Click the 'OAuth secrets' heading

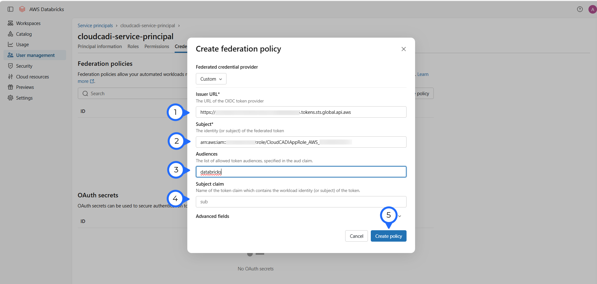pyautogui.click(x=98, y=195)
